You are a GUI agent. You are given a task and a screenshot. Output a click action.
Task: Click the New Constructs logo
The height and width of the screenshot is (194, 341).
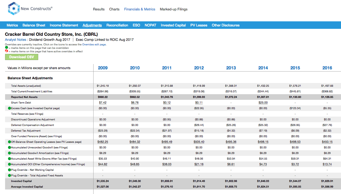[30, 9]
